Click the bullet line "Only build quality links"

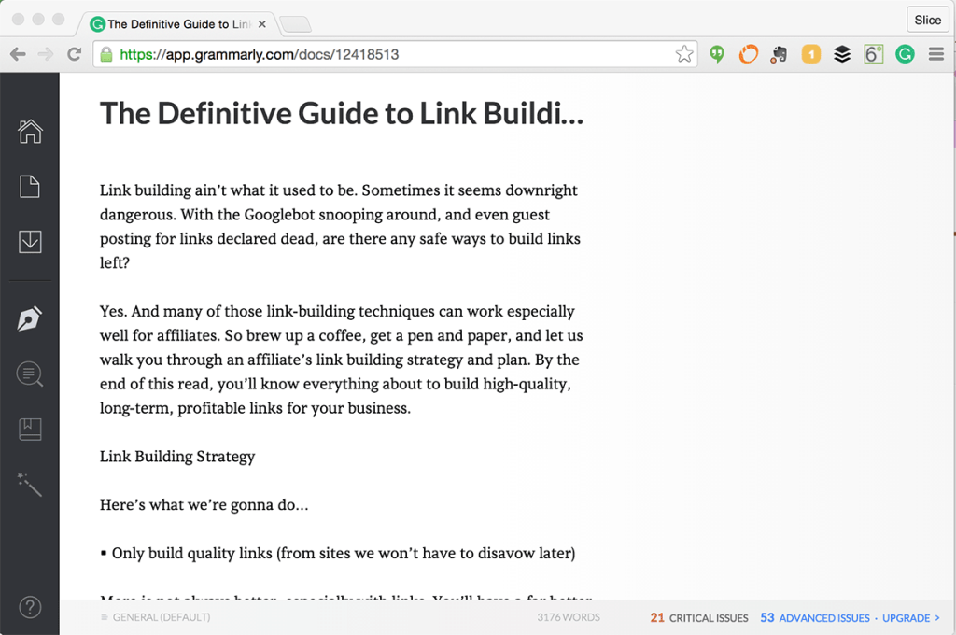pyautogui.click(x=338, y=553)
